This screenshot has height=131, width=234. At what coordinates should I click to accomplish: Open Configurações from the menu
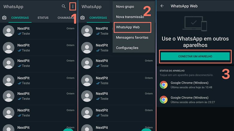point(127,48)
